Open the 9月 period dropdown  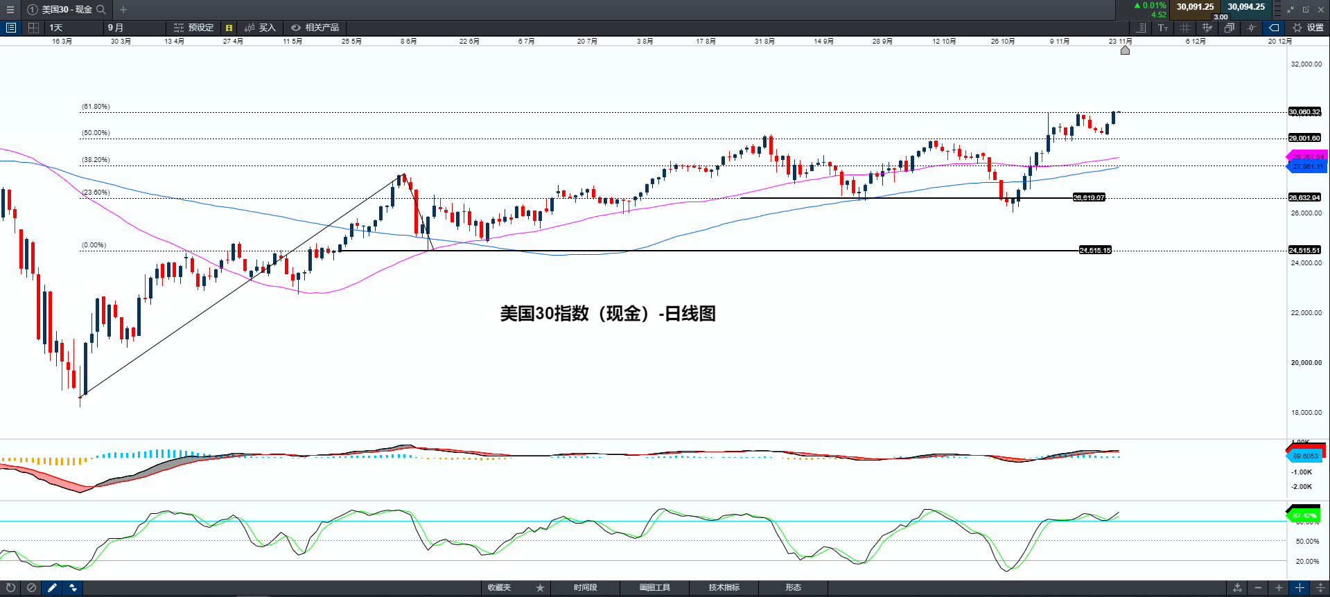pyautogui.click(x=134, y=28)
